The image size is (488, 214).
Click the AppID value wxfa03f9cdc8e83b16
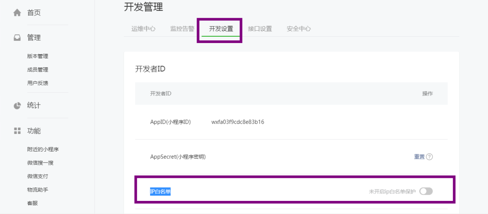point(238,122)
